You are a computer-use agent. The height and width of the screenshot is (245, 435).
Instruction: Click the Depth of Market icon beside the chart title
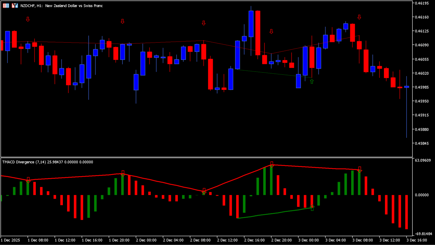click(x=6, y=6)
